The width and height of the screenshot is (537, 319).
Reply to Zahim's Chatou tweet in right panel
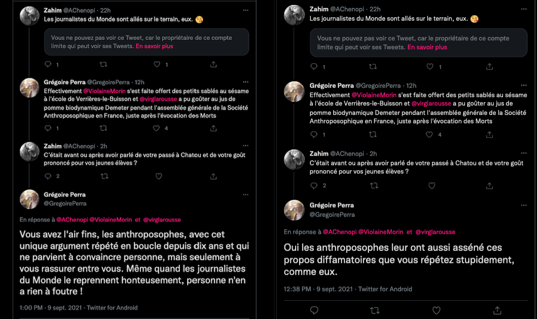[314, 186]
